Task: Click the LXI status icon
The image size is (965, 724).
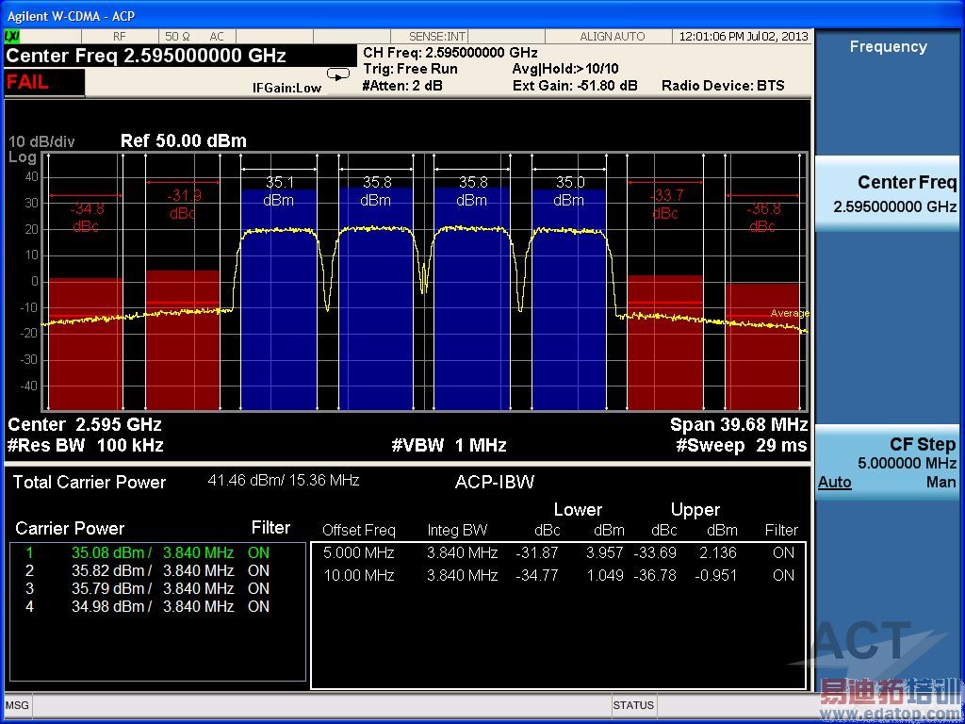Action: [x=12, y=36]
